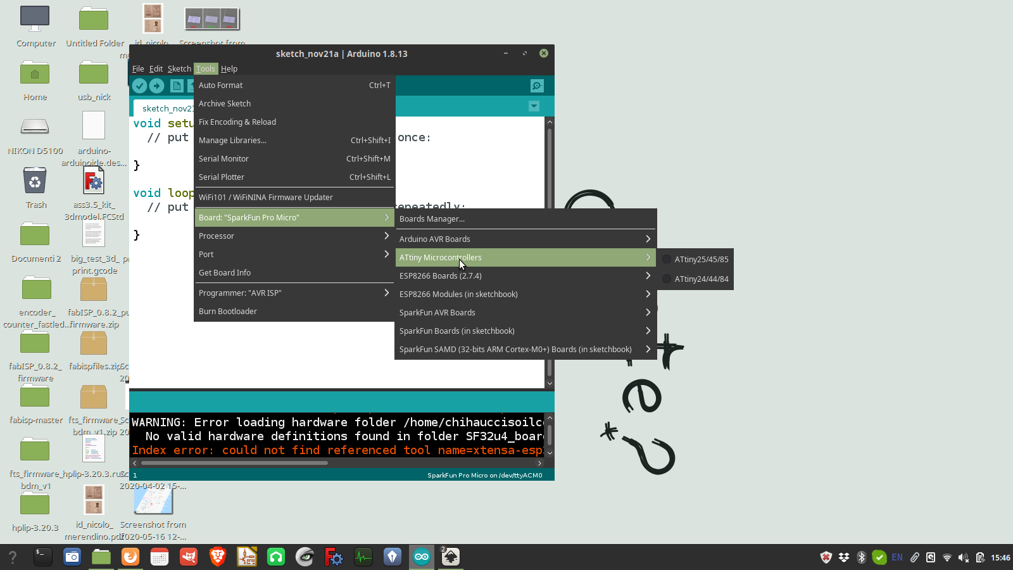Viewport: 1013px width, 570px height.
Task: Open Firefox from the taskbar
Action: (x=130, y=557)
